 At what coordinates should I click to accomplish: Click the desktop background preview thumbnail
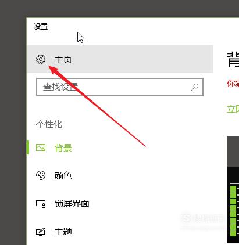233,190
